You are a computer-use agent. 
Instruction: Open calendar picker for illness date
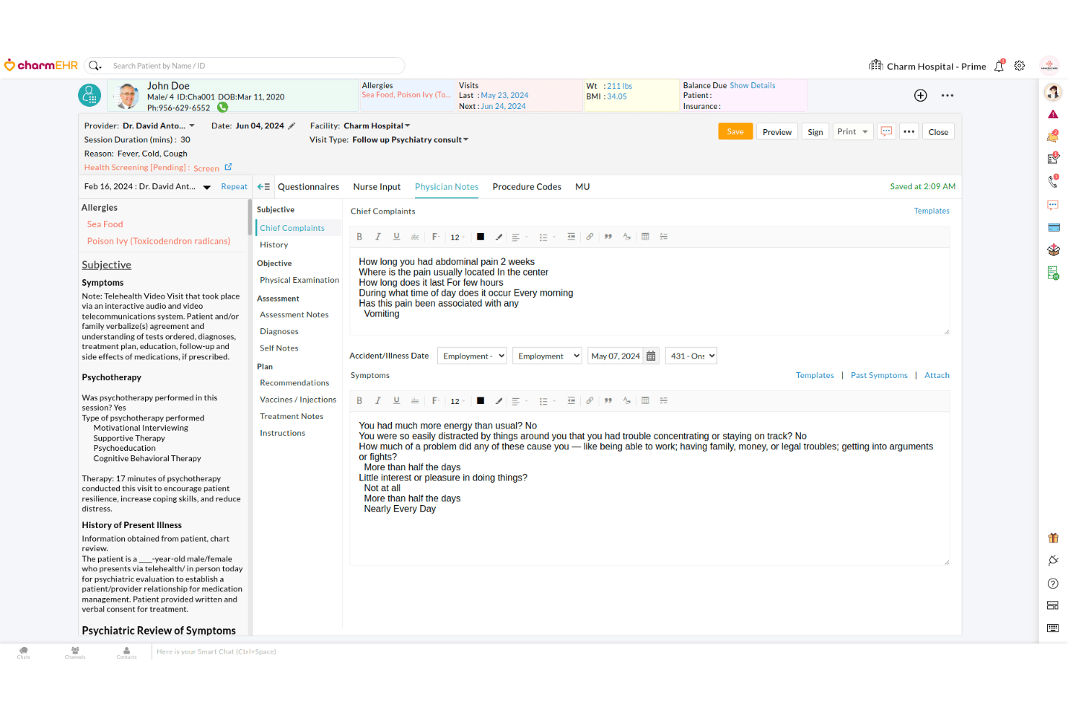pyautogui.click(x=651, y=356)
